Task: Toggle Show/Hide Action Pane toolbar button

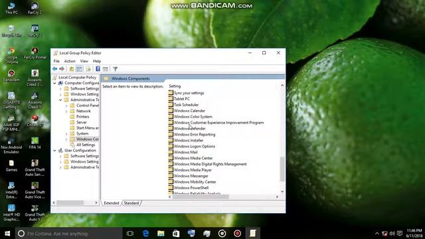Action: [x=106, y=69]
